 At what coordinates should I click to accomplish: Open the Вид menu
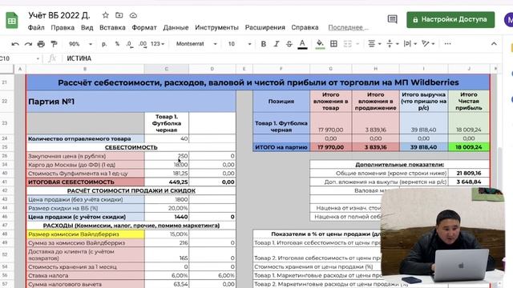click(87, 27)
